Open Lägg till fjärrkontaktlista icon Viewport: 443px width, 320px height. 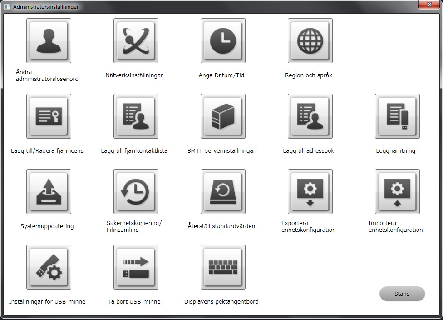tap(136, 116)
